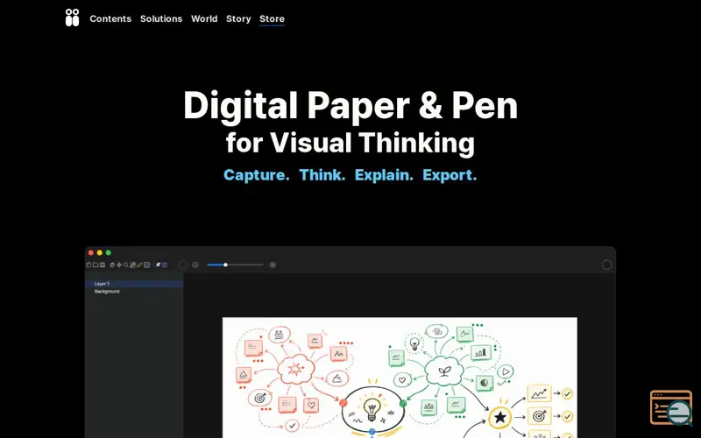The height and width of the screenshot is (438, 701).
Task: Click the open folder icon in toolbar
Action: coord(96,265)
